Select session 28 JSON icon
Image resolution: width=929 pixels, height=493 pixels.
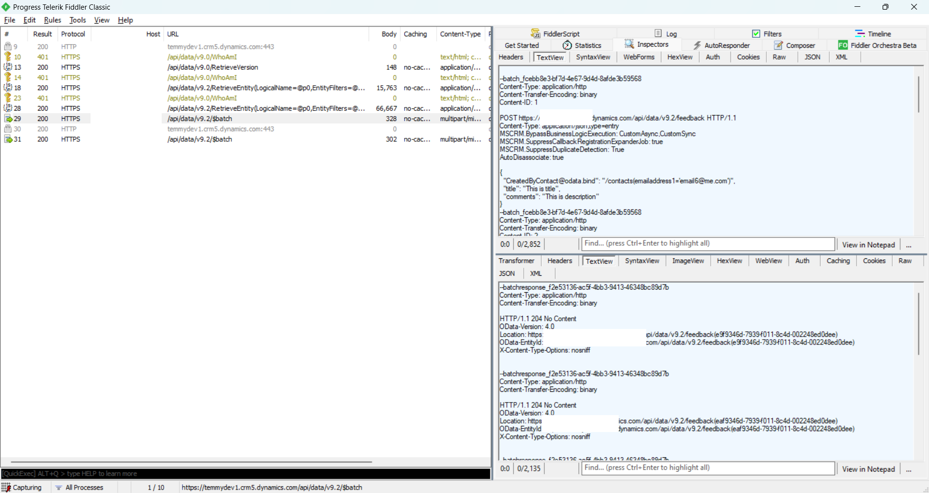coord(8,108)
